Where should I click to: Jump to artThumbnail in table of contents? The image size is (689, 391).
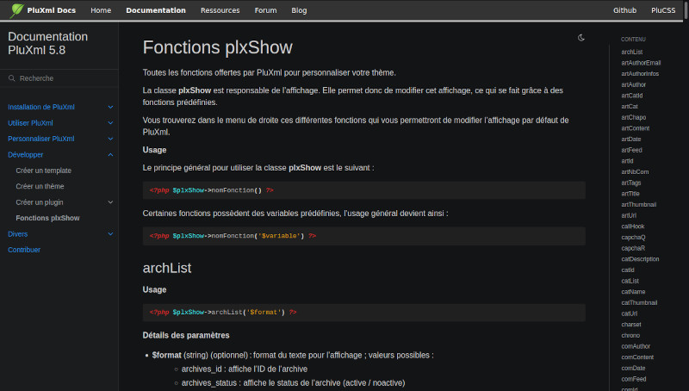click(x=638, y=204)
